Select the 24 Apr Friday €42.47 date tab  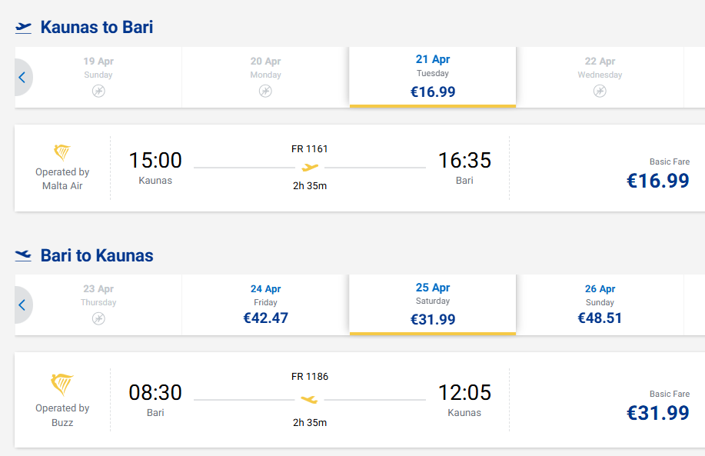(265, 305)
